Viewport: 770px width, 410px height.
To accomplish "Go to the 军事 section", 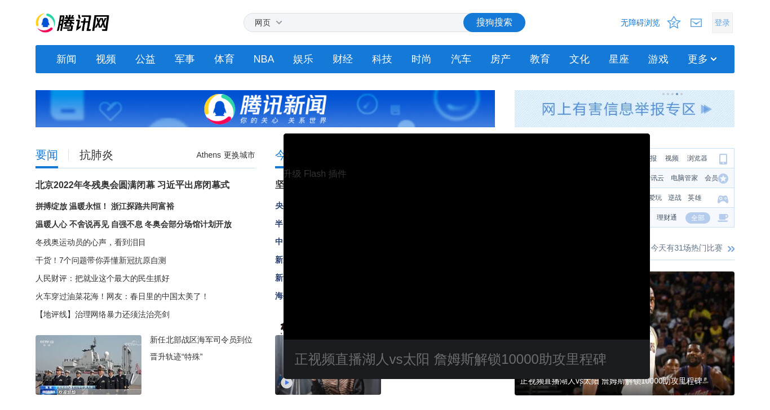I will click(185, 59).
